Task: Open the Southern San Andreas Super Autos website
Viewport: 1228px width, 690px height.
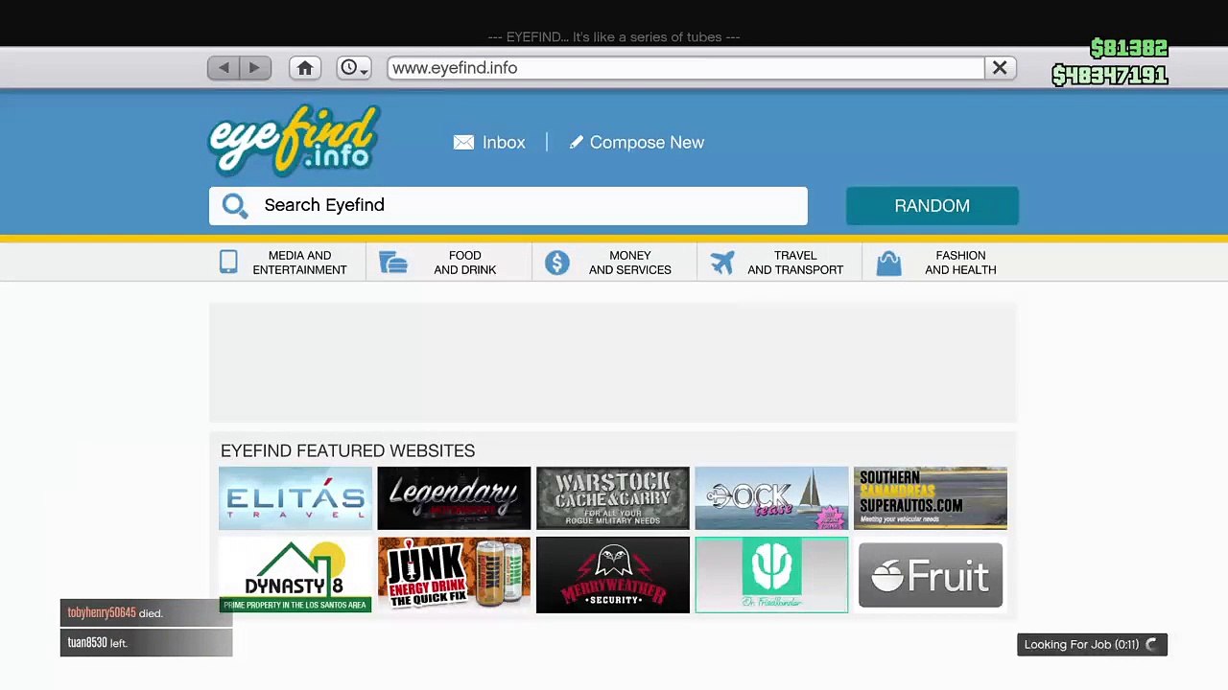Action: (x=931, y=498)
